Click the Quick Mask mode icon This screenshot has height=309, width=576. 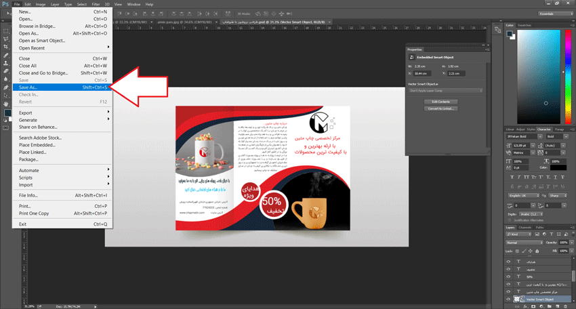5,128
